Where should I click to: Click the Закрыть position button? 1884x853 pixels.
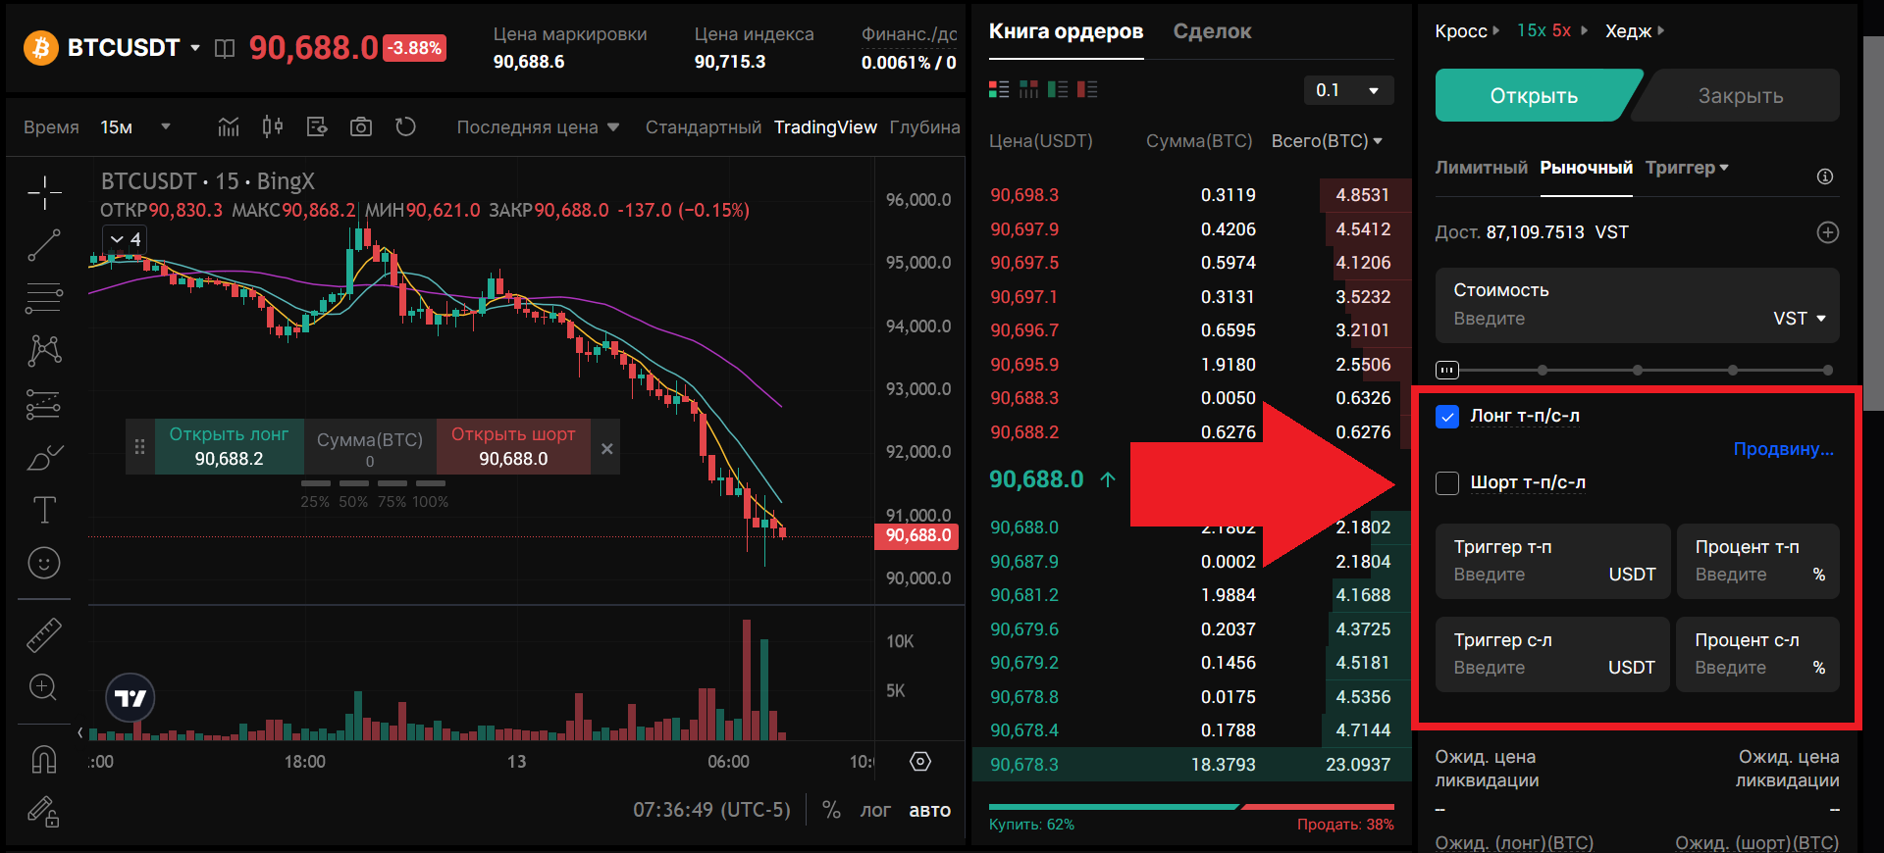pos(1740,96)
